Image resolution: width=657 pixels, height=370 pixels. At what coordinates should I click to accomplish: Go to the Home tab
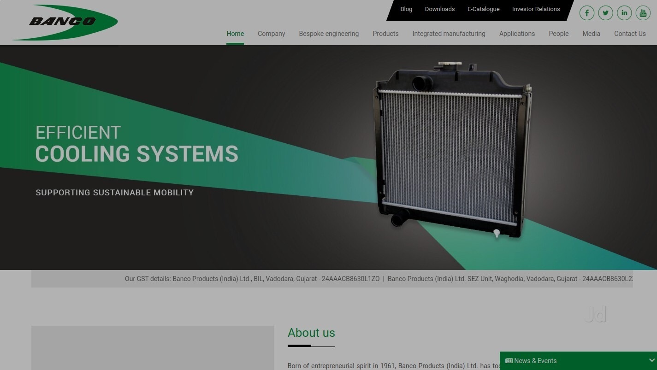(235, 34)
